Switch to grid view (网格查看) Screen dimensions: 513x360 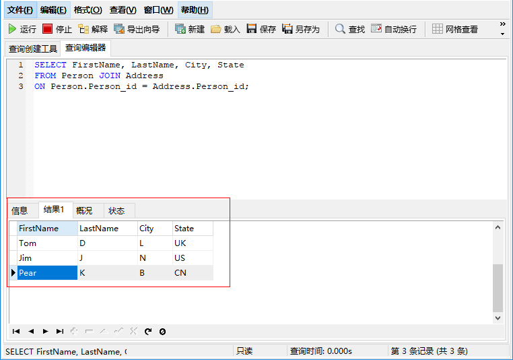point(455,29)
